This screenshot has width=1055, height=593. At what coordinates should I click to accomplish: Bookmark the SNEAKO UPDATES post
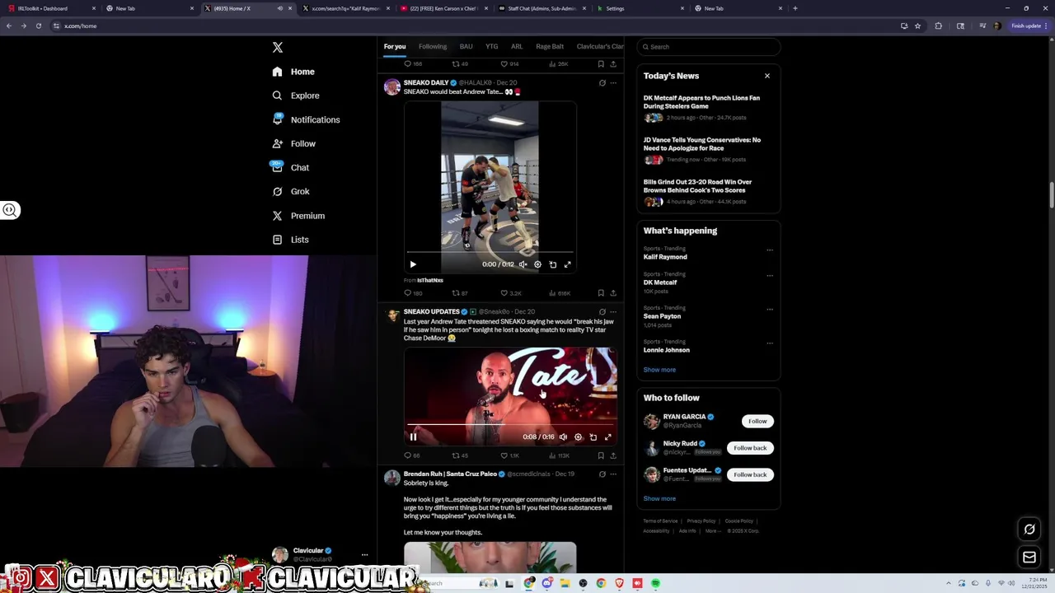601,455
